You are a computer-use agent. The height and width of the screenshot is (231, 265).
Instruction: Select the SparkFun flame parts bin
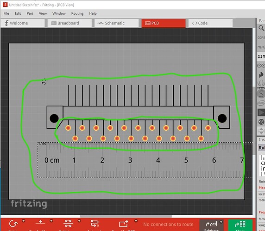261,75
